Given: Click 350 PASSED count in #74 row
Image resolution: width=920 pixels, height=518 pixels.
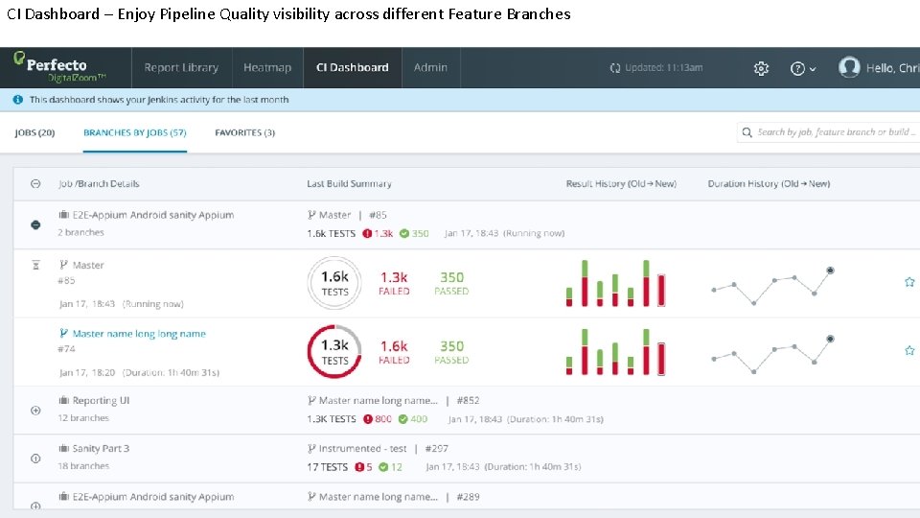Looking at the screenshot, I should [451, 351].
